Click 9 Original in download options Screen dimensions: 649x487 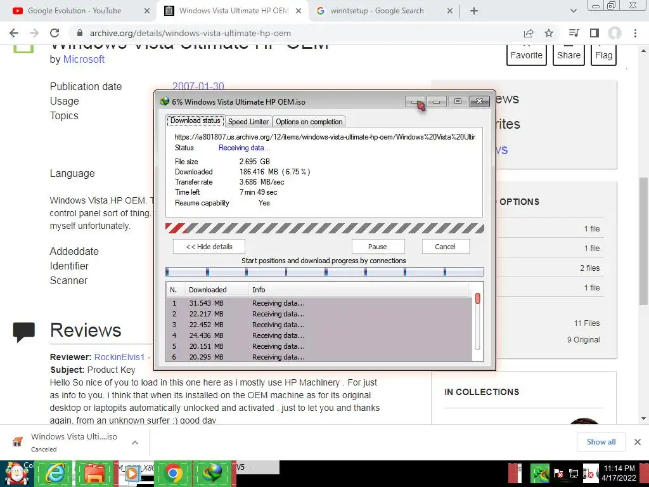584,340
